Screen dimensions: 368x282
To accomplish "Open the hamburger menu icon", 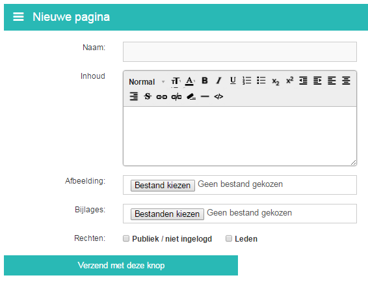I will [x=18, y=17].
